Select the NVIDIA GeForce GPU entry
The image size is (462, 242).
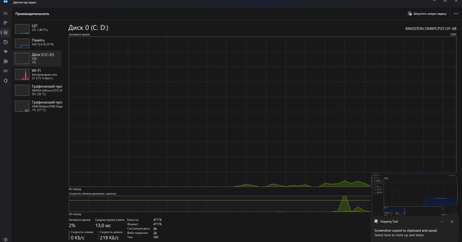point(37,90)
